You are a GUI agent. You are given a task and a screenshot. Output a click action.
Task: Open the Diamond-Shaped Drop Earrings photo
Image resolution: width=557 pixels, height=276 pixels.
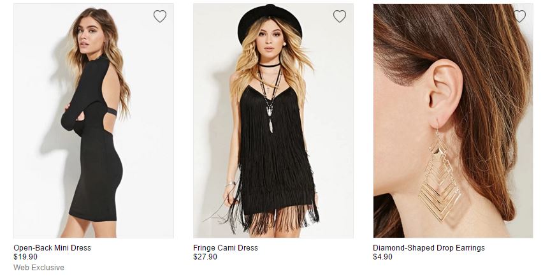tap(453, 121)
